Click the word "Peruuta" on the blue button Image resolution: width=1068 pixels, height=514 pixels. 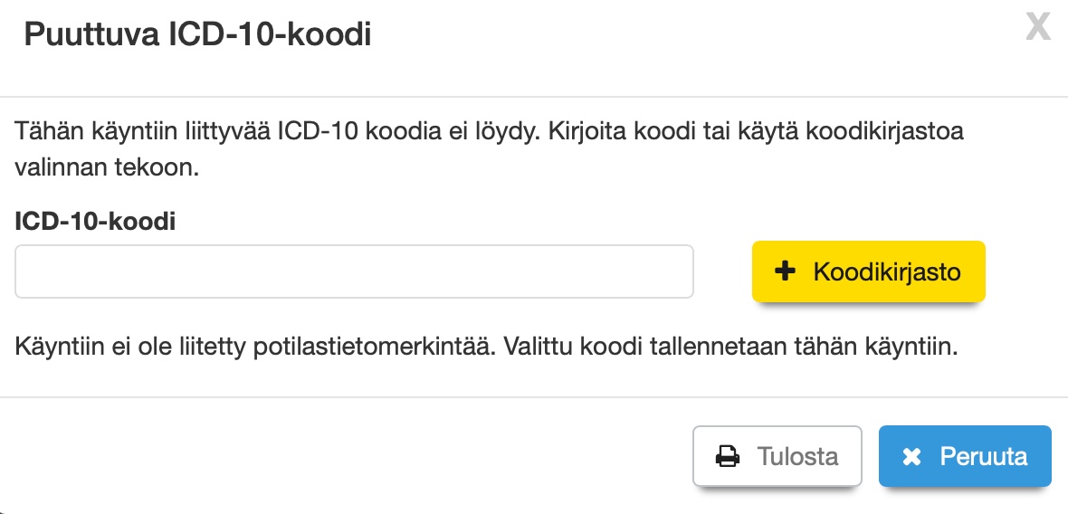983,457
